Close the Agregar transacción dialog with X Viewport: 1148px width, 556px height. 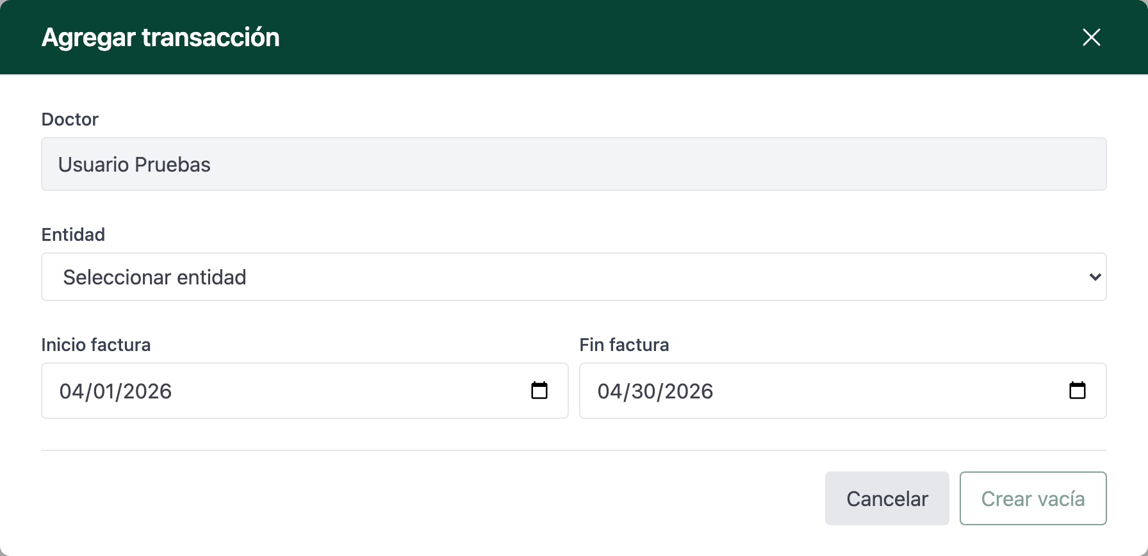coord(1091,37)
